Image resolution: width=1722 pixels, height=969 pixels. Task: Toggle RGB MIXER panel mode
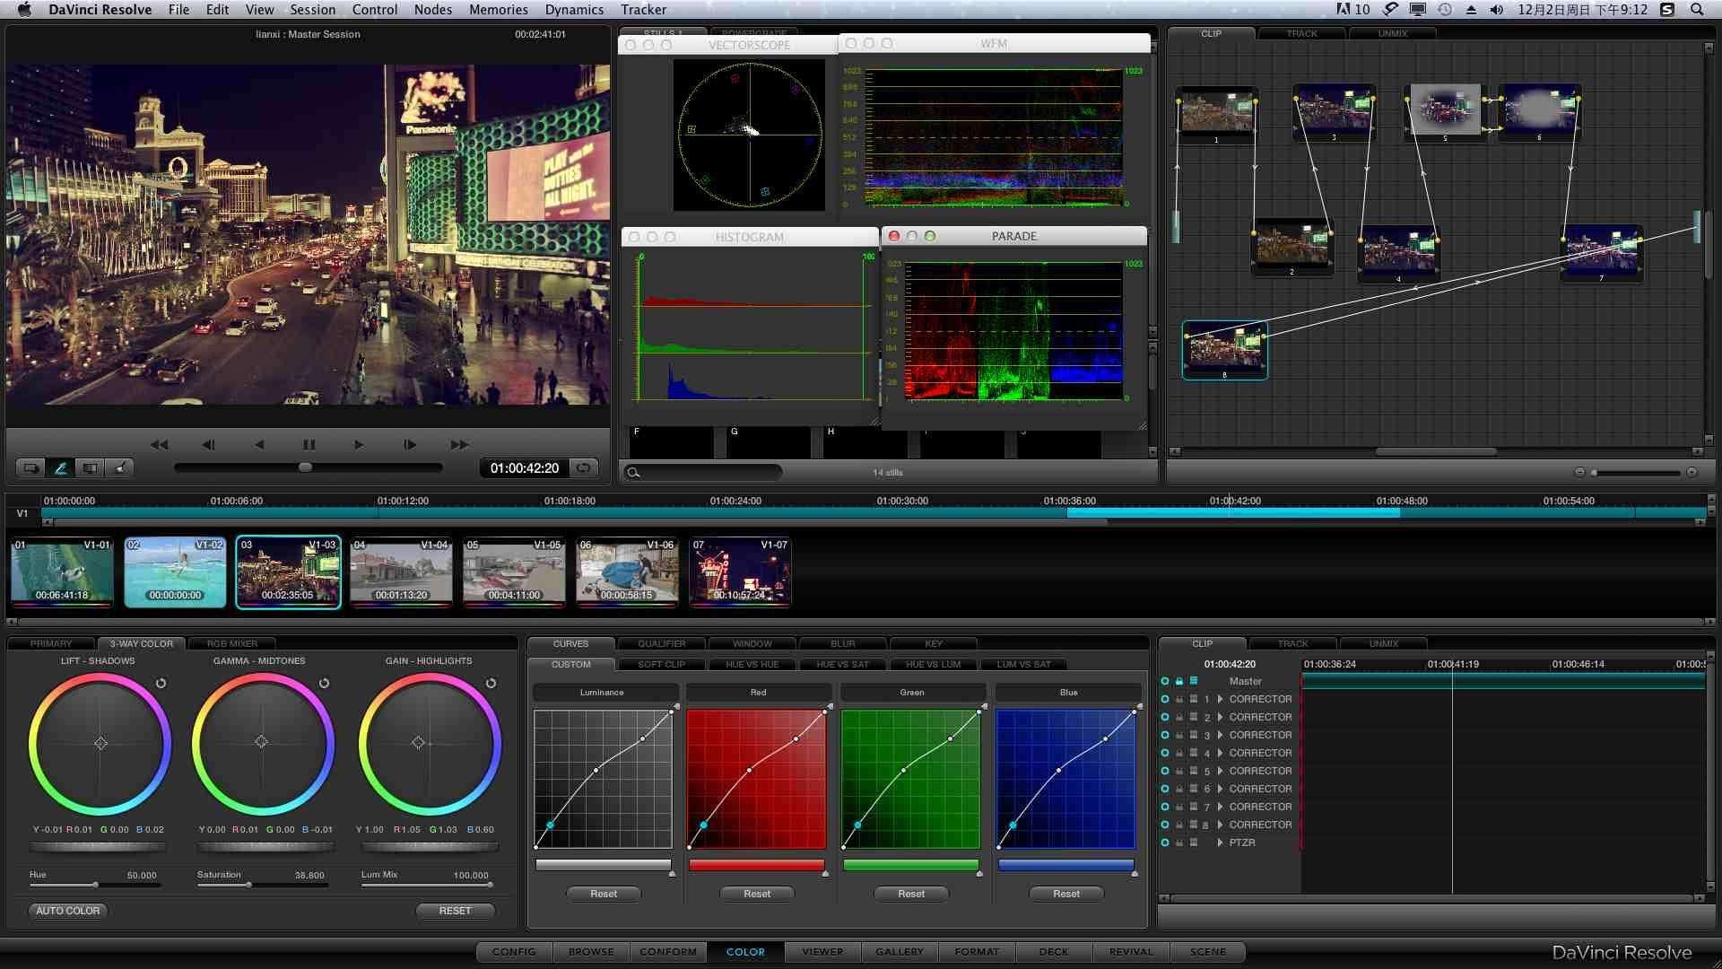point(231,642)
